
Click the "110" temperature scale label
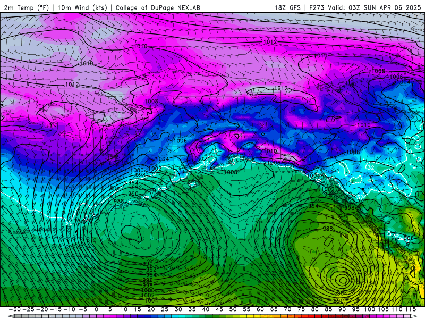coord(396,309)
